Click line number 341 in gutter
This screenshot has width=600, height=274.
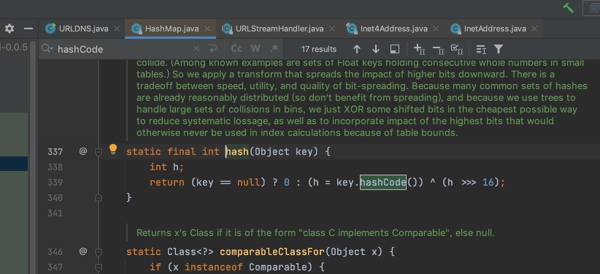[x=55, y=213]
